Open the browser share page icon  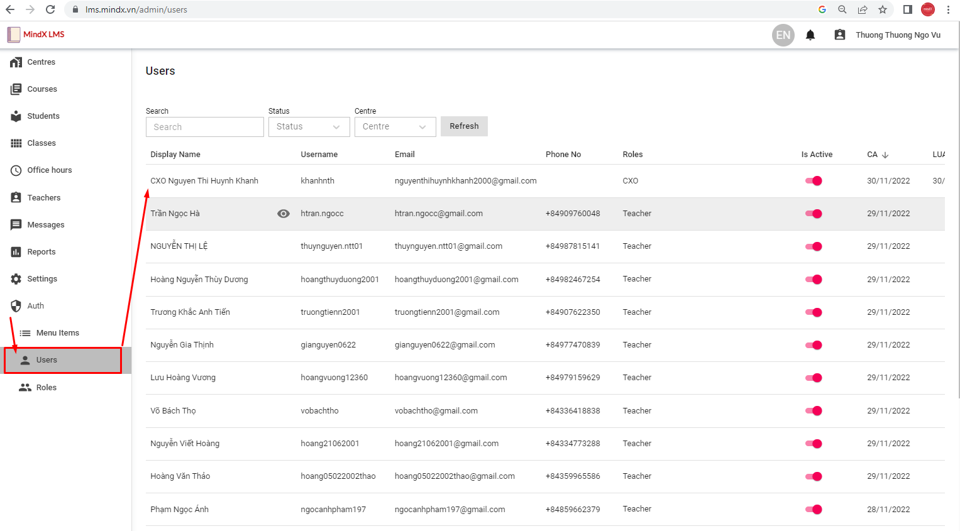click(863, 9)
